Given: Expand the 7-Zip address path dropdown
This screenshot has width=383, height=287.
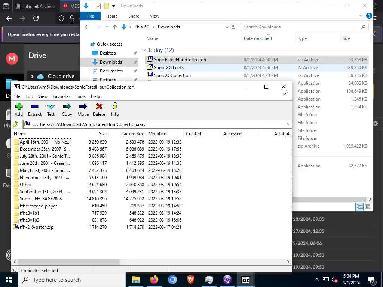Looking at the screenshot, I should coord(288,124).
